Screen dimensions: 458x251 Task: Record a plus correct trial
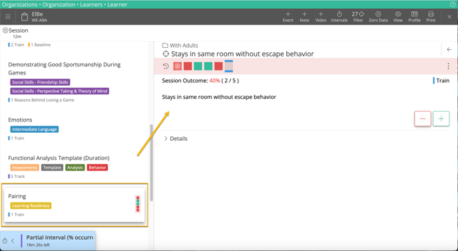tap(441, 119)
